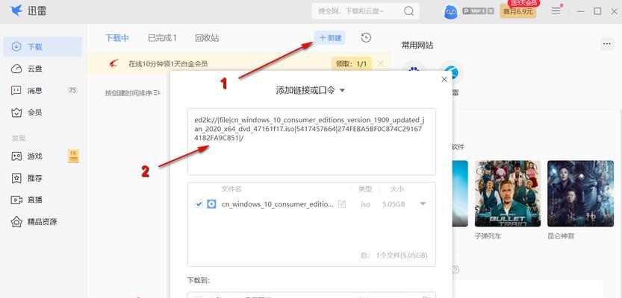Open the 游戏 games section
This screenshot has width=622, height=298.
click(43, 156)
